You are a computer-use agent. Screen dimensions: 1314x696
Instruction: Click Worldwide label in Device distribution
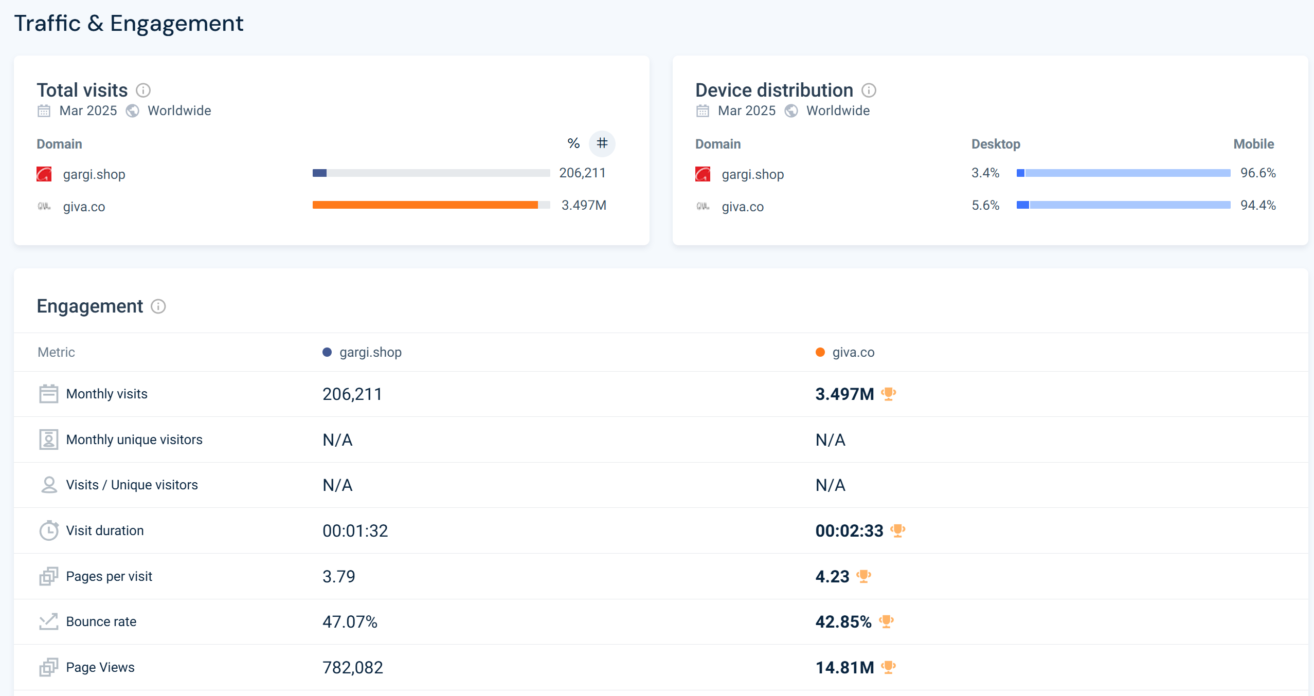[838, 111]
